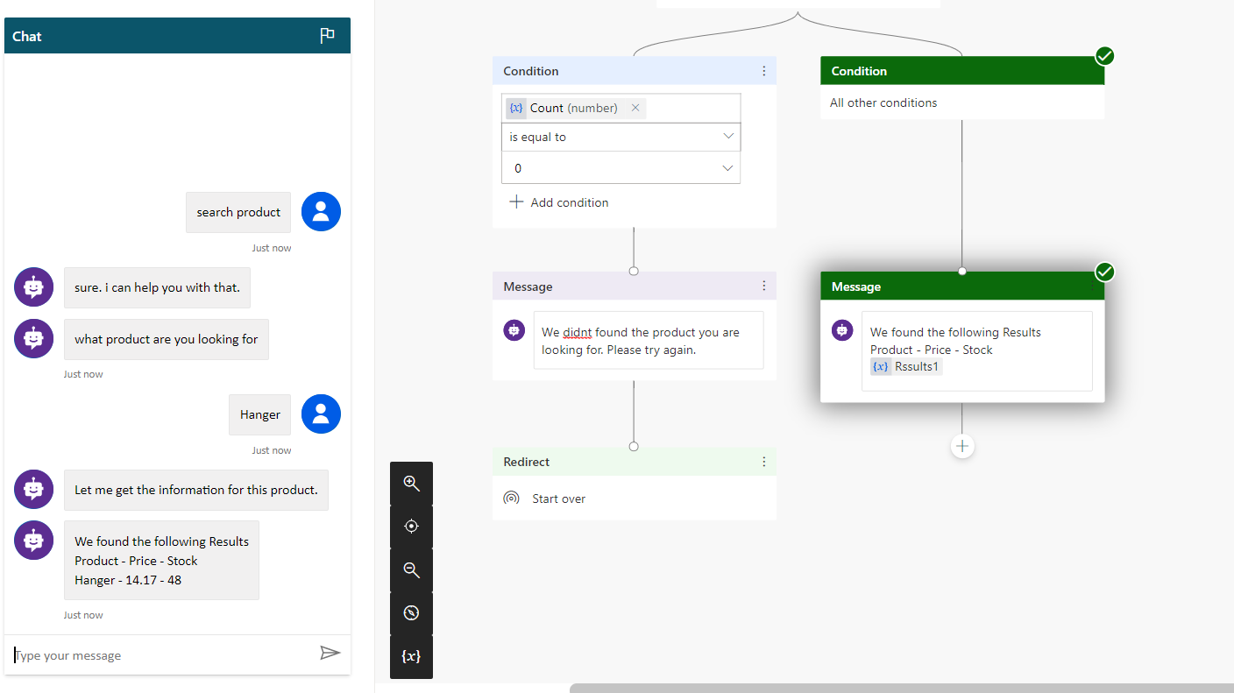This screenshot has height=693, width=1234.
Task: Click the send message arrow icon
Action: tap(330, 653)
